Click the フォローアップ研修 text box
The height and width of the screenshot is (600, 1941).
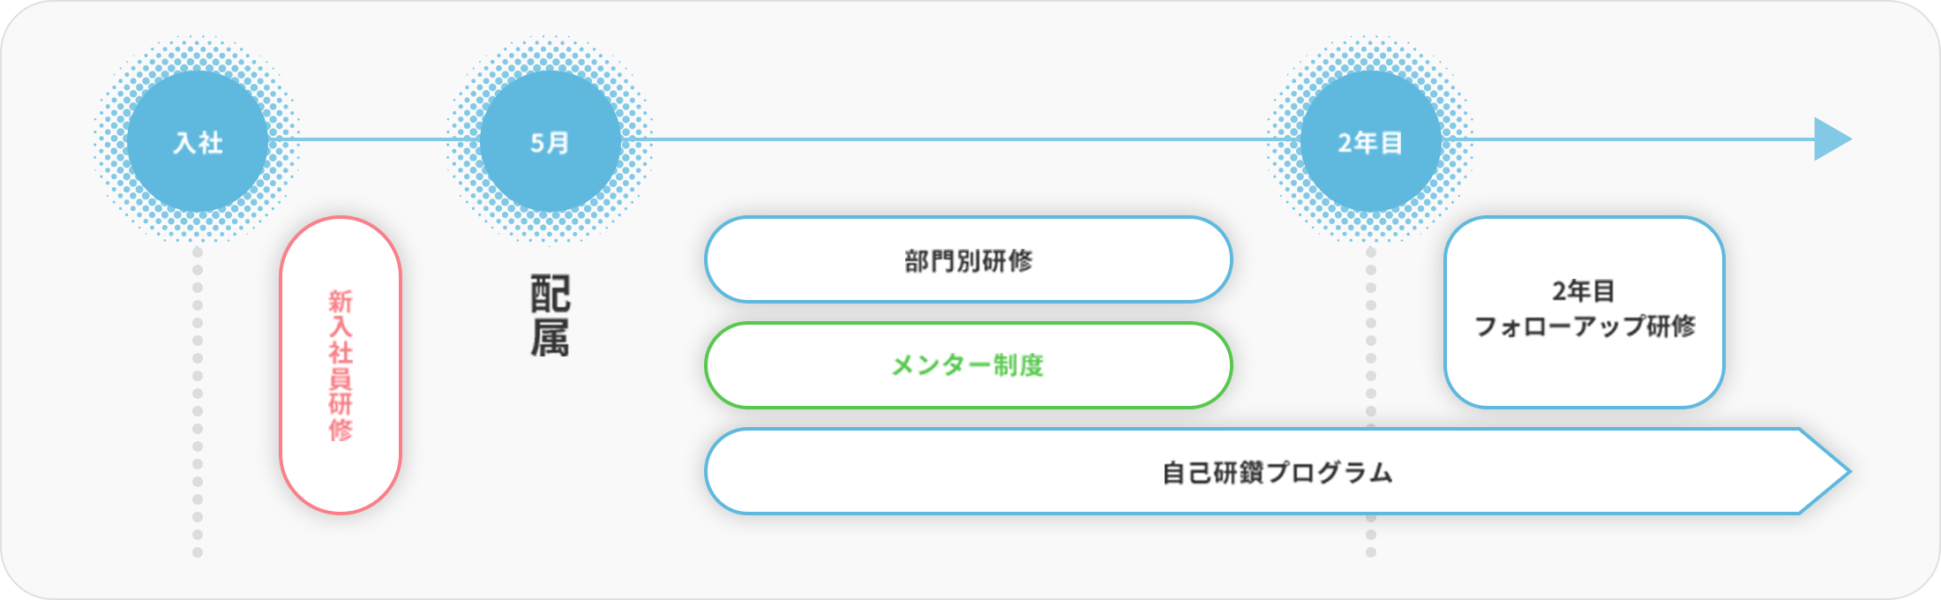tap(1585, 312)
